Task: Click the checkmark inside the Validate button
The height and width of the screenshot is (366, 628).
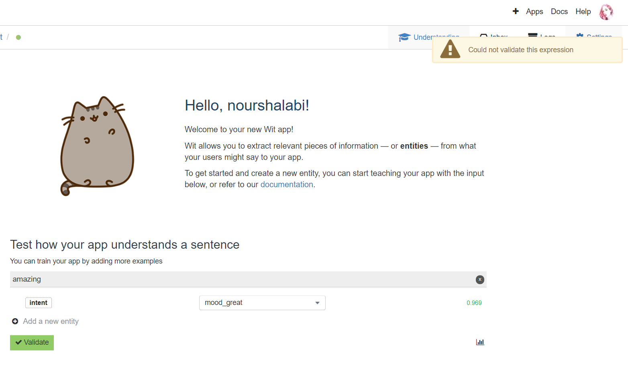Action: pyautogui.click(x=19, y=342)
